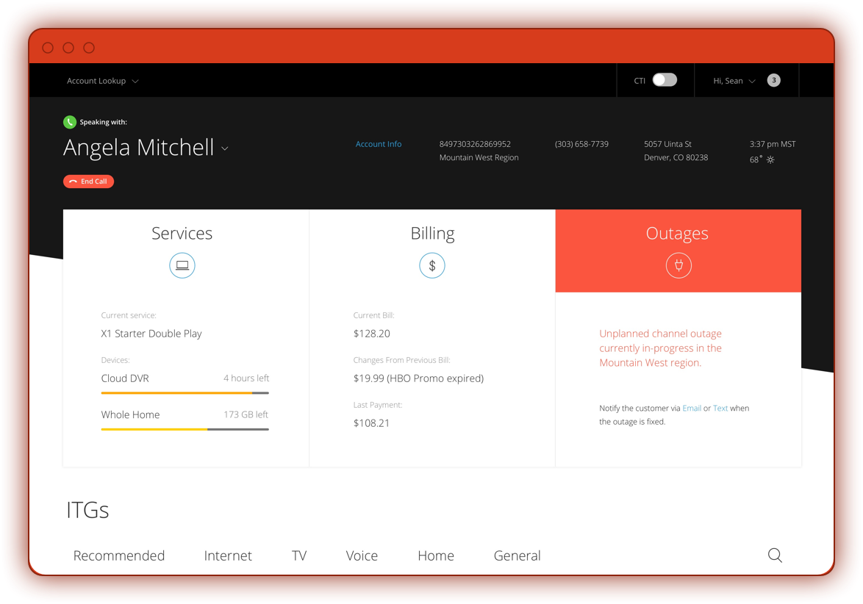The height and width of the screenshot is (604, 863).
Task: Click the Billing dollar sign icon
Action: [432, 265]
